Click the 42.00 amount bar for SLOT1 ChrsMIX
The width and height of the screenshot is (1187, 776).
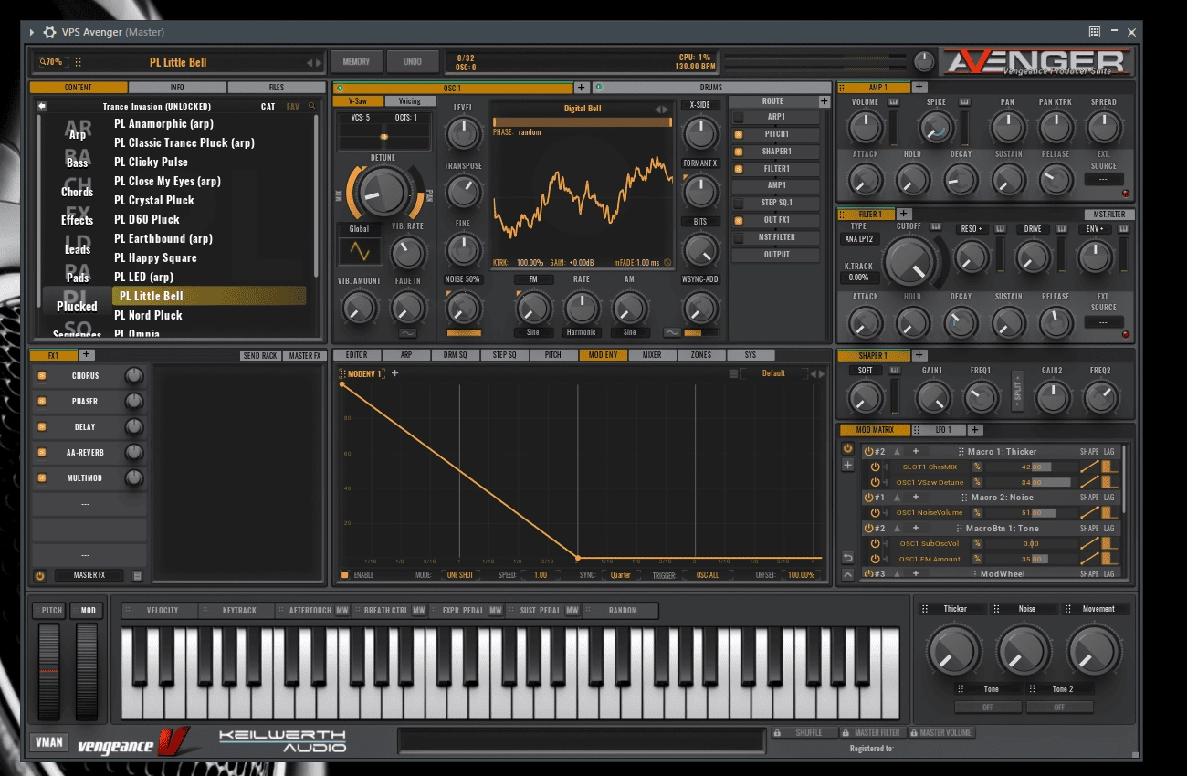(x=1030, y=467)
